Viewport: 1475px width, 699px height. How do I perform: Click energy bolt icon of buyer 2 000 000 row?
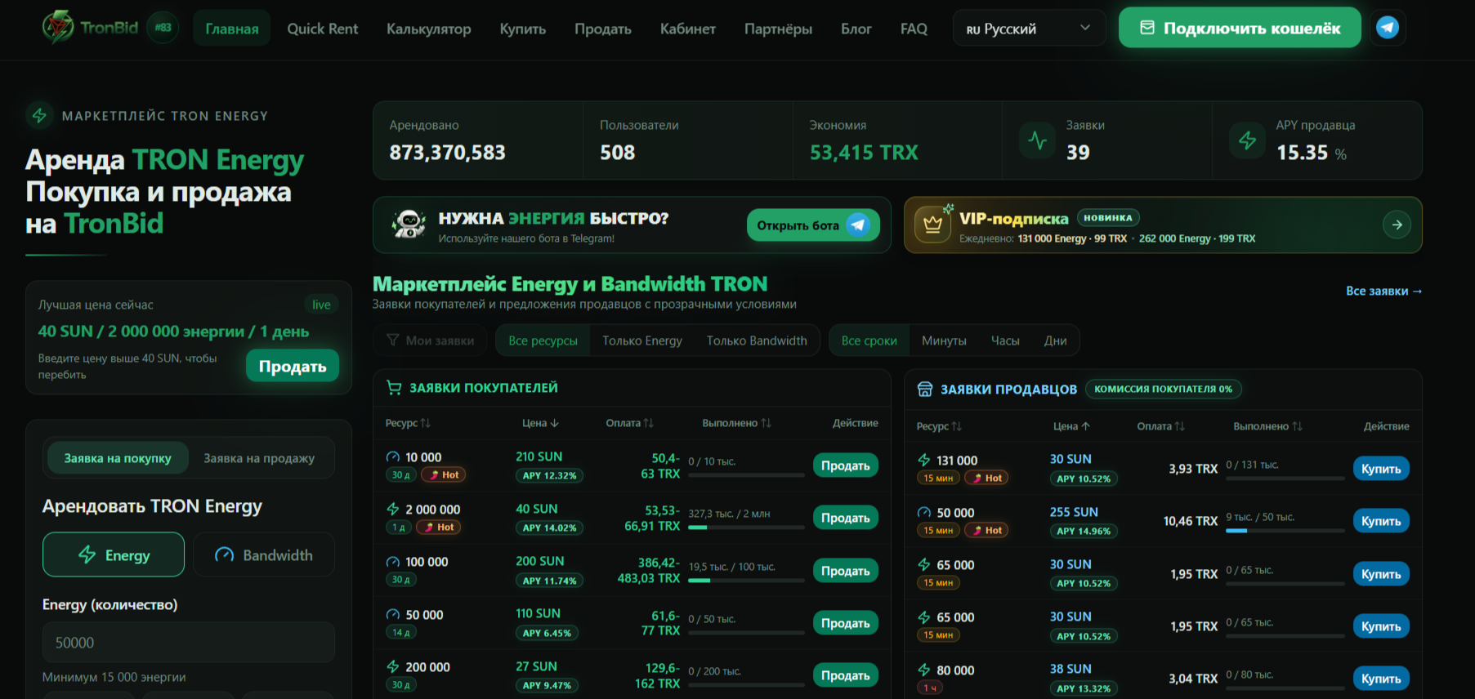(x=393, y=510)
